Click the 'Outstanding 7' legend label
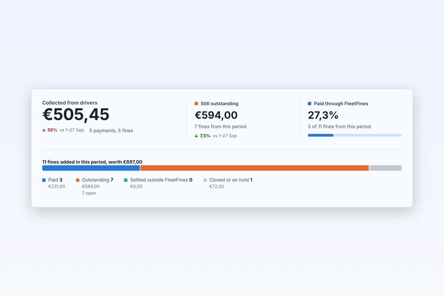Image resolution: width=444 pixels, height=296 pixels. (98, 180)
